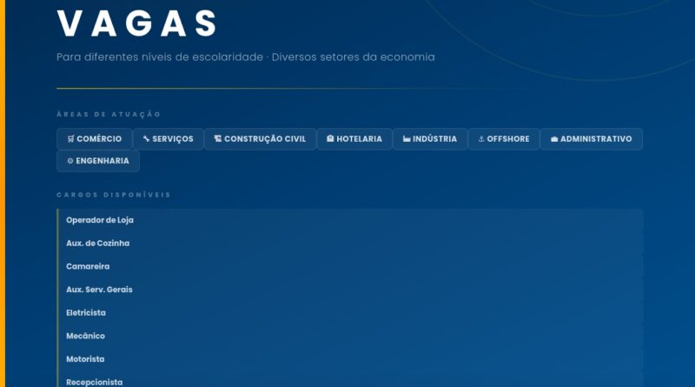The width and height of the screenshot is (695, 387).
Task: Click the Recepcionista row
Action: pyautogui.click(x=95, y=382)
